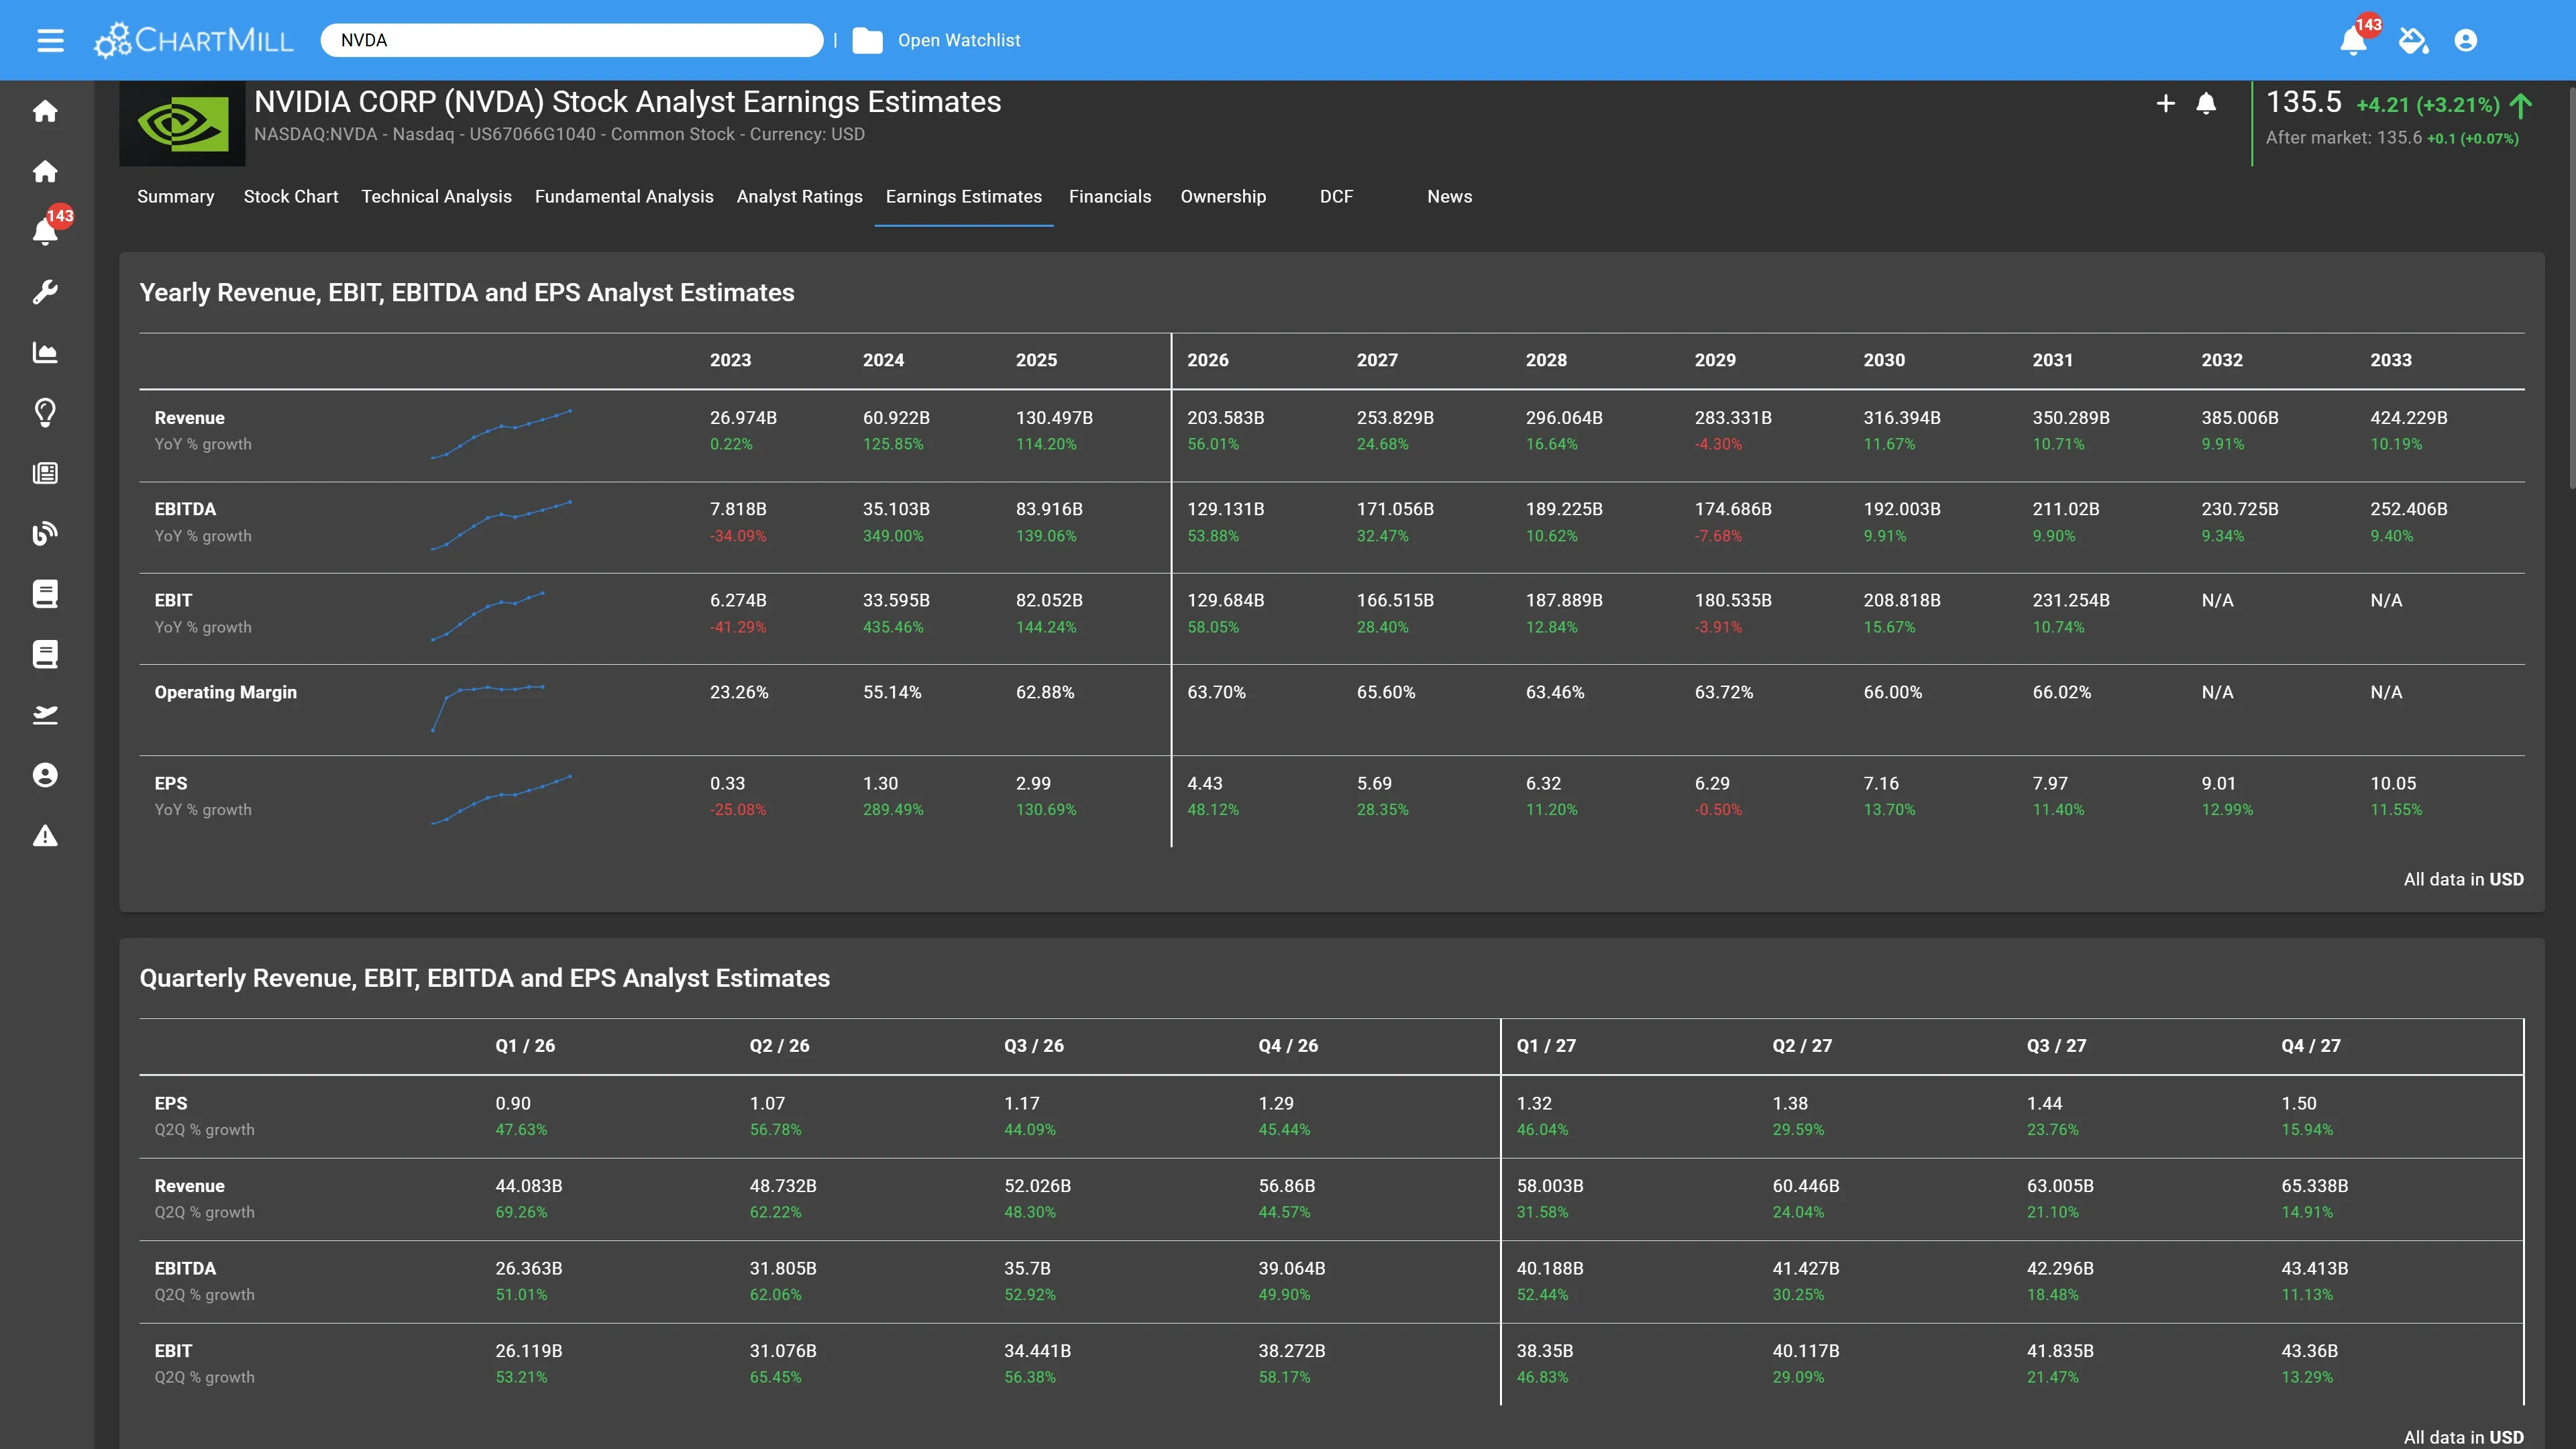Viewport: 2576px width, 1449px height.
Task: Set alert with bell next to plus
Action: (x=2206, y=103)
